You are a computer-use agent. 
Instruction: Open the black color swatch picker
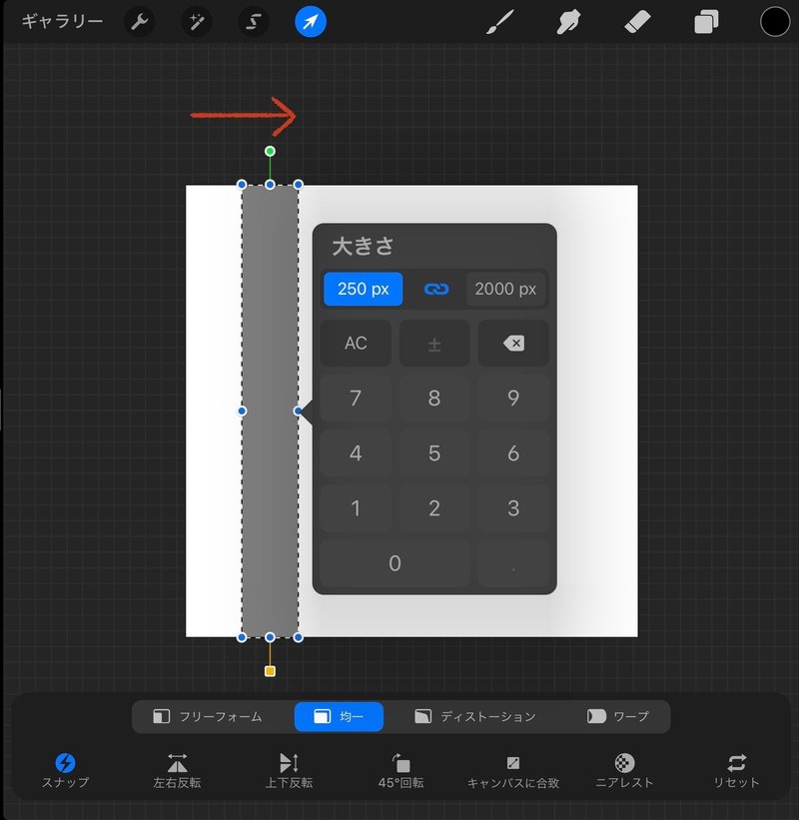pyautogui.click(x=774, y=23)
